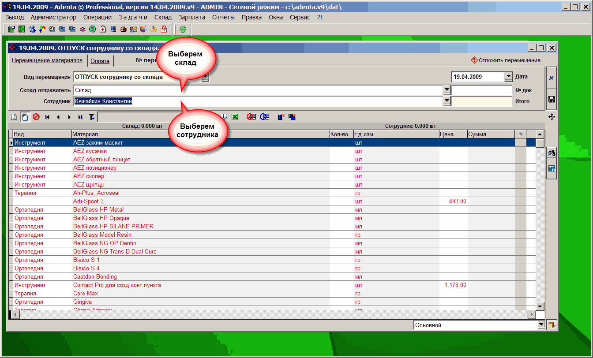Click the plus column header button
The height and width of the screenshot is (358, 593).
[x=521, y=134]
